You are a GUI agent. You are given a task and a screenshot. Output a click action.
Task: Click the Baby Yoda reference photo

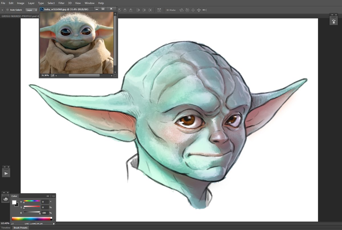[76, 43]
